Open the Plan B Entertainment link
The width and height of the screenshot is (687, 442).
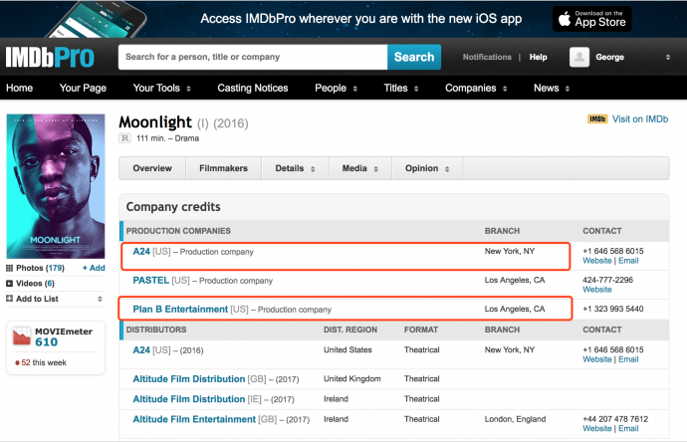pyautogui.click(x=180, y=310)
